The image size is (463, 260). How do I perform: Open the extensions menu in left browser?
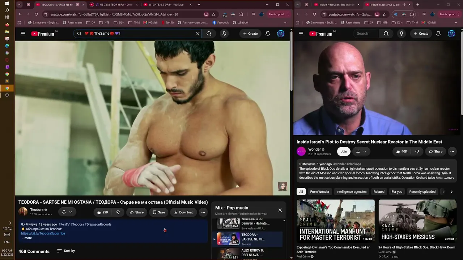pos(241,14)
